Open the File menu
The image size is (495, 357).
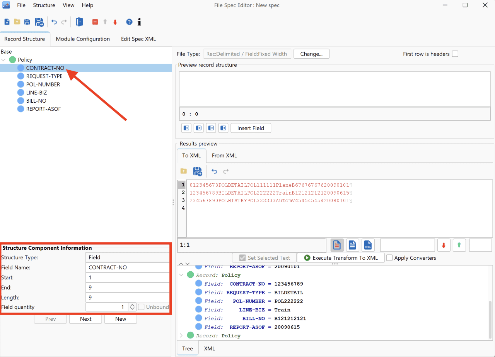coord(21,5)
